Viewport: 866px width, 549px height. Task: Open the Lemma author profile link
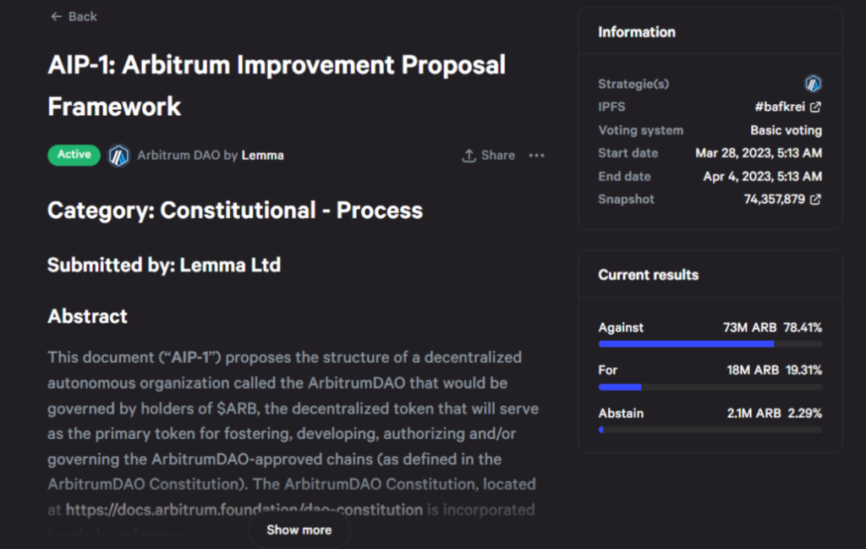262,156
